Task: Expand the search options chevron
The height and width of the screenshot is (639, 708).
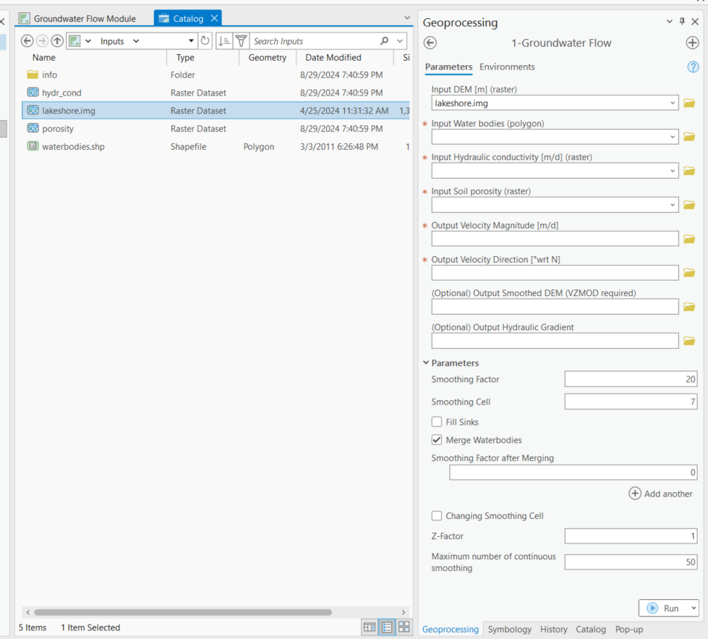Action: pos(400,41)
